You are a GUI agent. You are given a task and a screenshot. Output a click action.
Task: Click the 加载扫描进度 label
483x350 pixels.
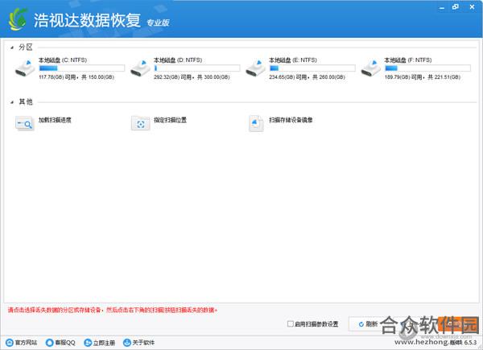click(55, 120)
